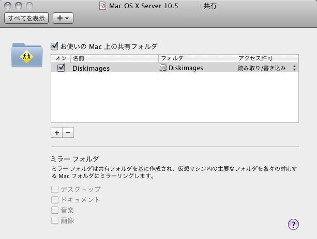Click the disk icon beside Diskimages folder path

pos(163,68)
